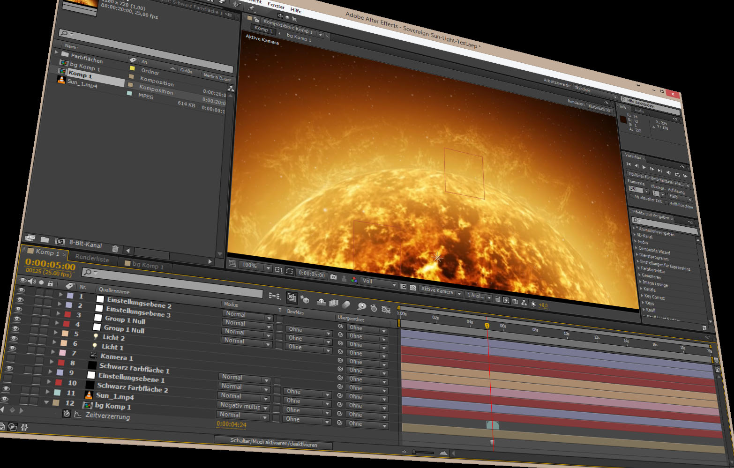Enable motion blur icon in timeline
This screenshot has height=468, width=734.
(x=346, y=305)
